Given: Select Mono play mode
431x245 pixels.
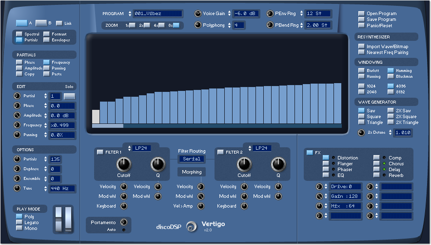Looking at the screenshot, I should pos(19,228).
